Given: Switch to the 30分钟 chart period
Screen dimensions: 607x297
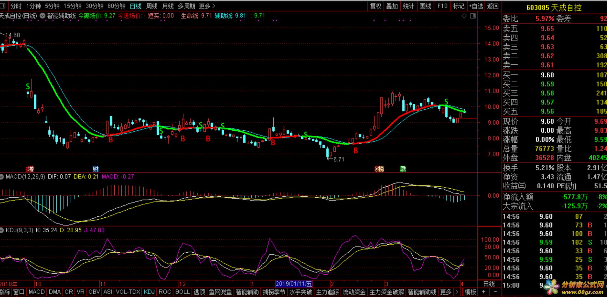Looking at the screenshot, I should coord(94,6).
